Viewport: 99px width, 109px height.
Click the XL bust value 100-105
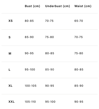point(30,86)
